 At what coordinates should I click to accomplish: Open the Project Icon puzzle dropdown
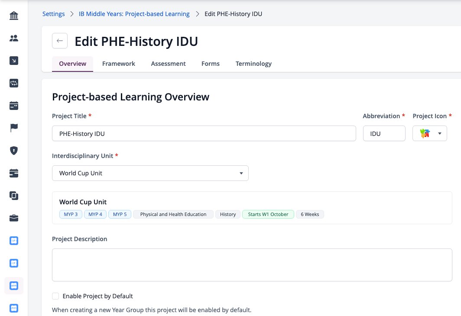coord(429,133)
